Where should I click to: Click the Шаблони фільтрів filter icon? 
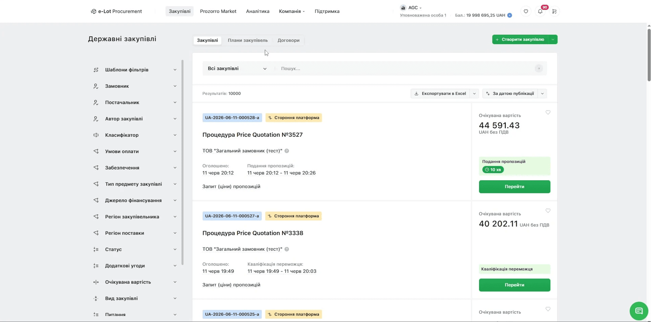click(x=96, y=70)
